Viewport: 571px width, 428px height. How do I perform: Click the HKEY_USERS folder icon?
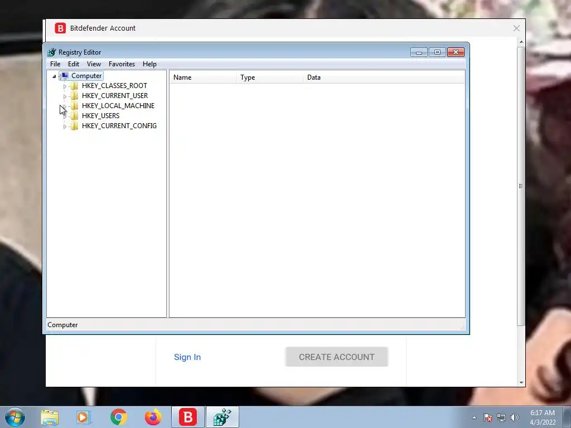point(74,116)
